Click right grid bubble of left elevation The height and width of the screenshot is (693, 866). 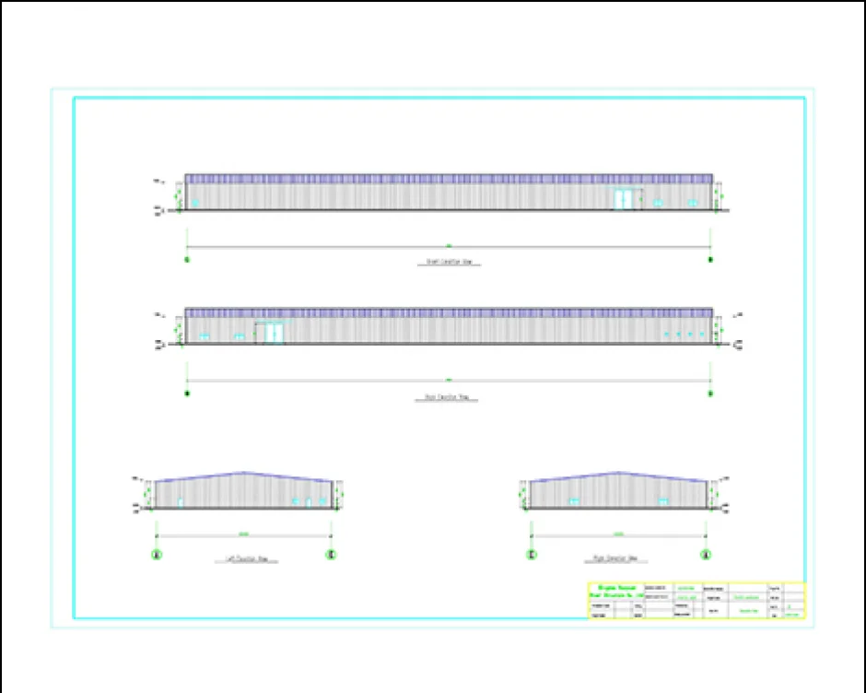point(332,555)
